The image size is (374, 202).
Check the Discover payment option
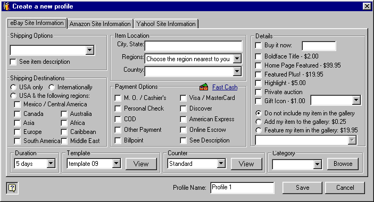(x=183, y=109)
